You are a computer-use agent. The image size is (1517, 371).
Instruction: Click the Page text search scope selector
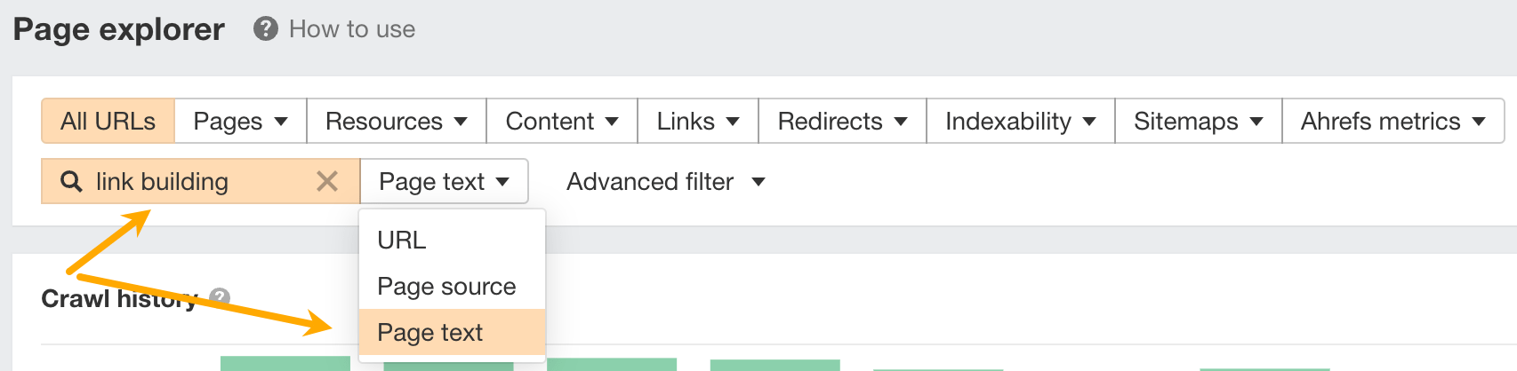444,182
